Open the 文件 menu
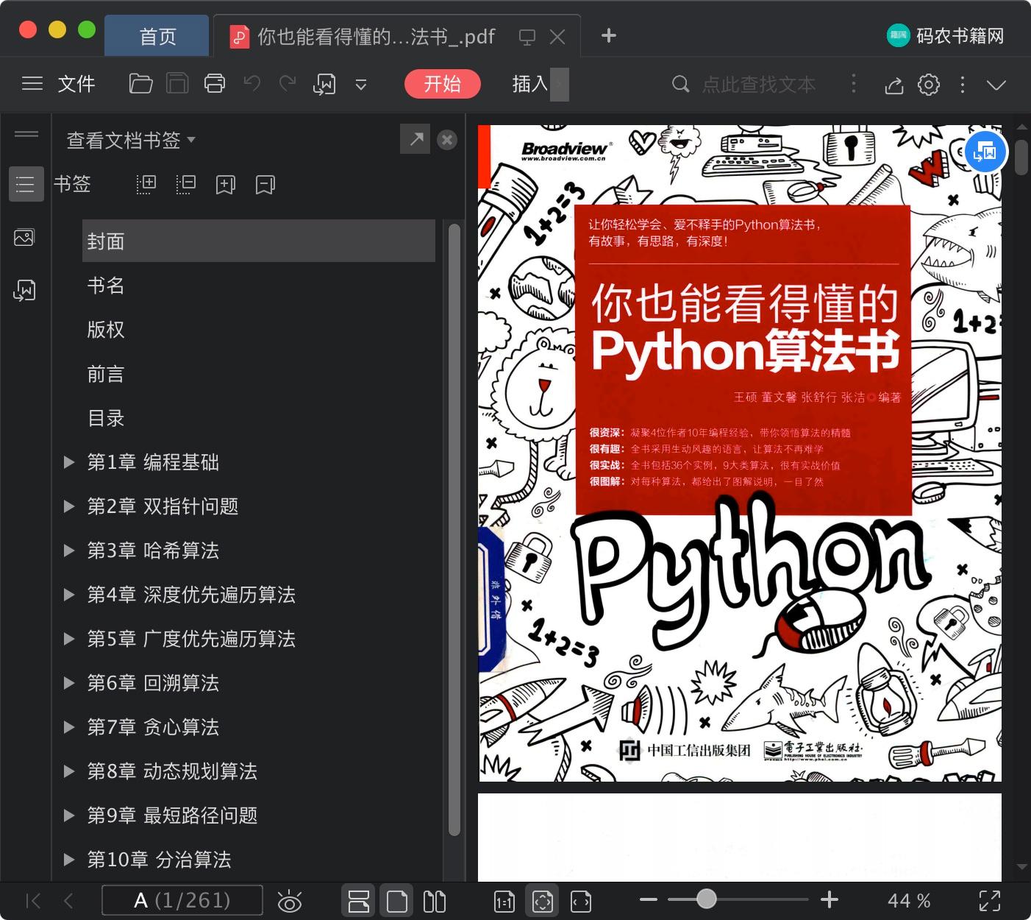This screenshot has height=920, width=1031. click(76, 84)
